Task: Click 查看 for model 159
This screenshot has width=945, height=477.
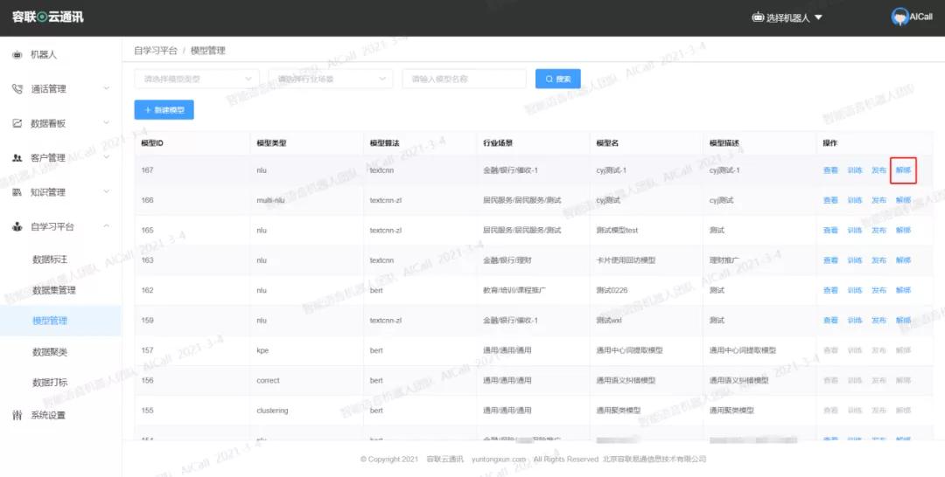Action: [x=830, y=321]
